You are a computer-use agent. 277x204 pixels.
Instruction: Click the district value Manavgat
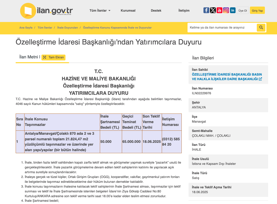pos(199,122)
